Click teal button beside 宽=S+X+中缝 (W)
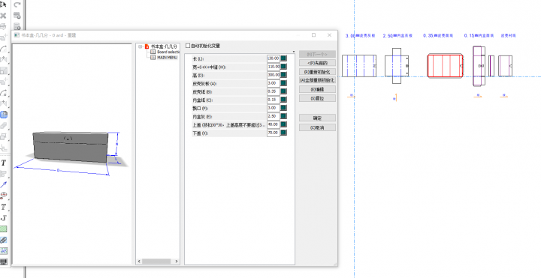Screen dimensions: 541x278 (283, 67)
